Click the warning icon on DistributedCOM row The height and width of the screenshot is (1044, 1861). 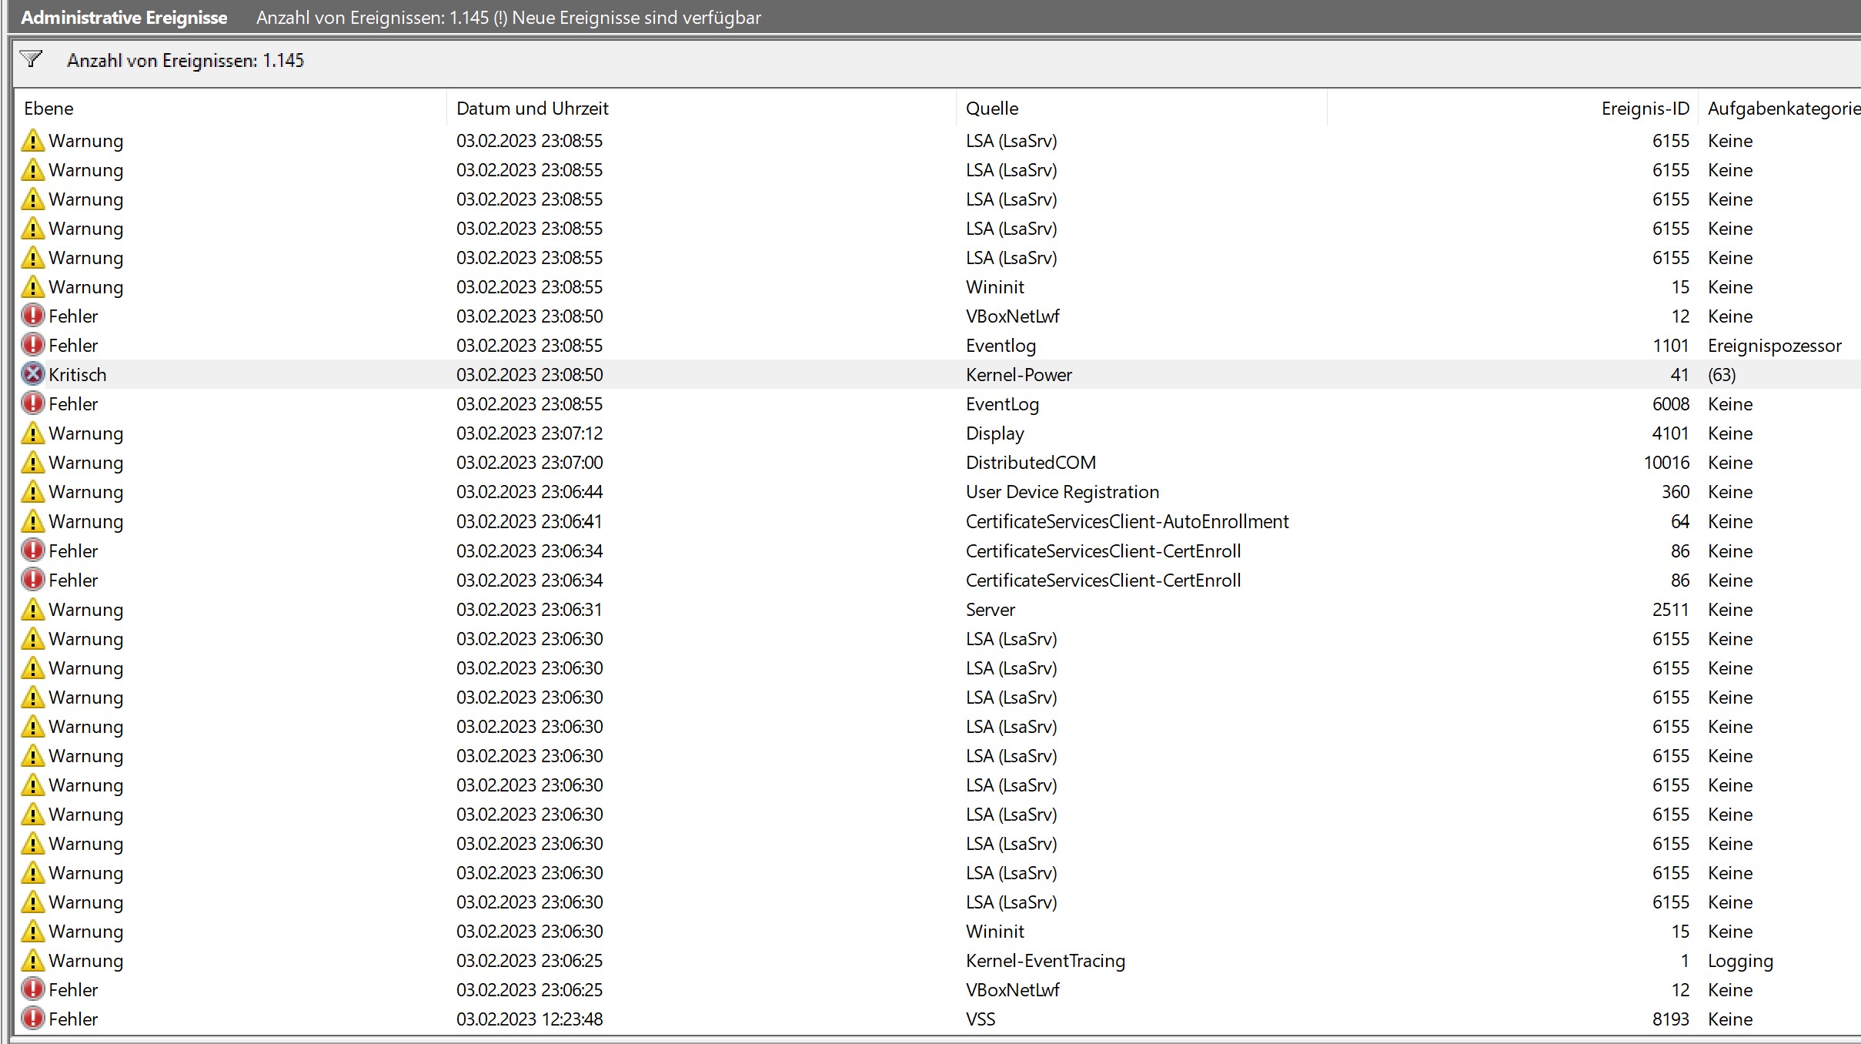(32, 463)
